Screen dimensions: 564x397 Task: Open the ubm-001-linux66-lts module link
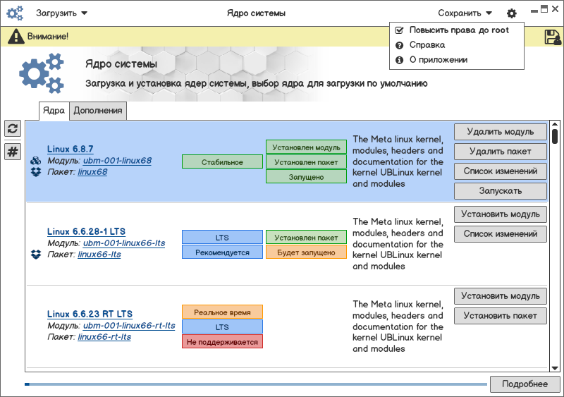[x=124, y=243]
